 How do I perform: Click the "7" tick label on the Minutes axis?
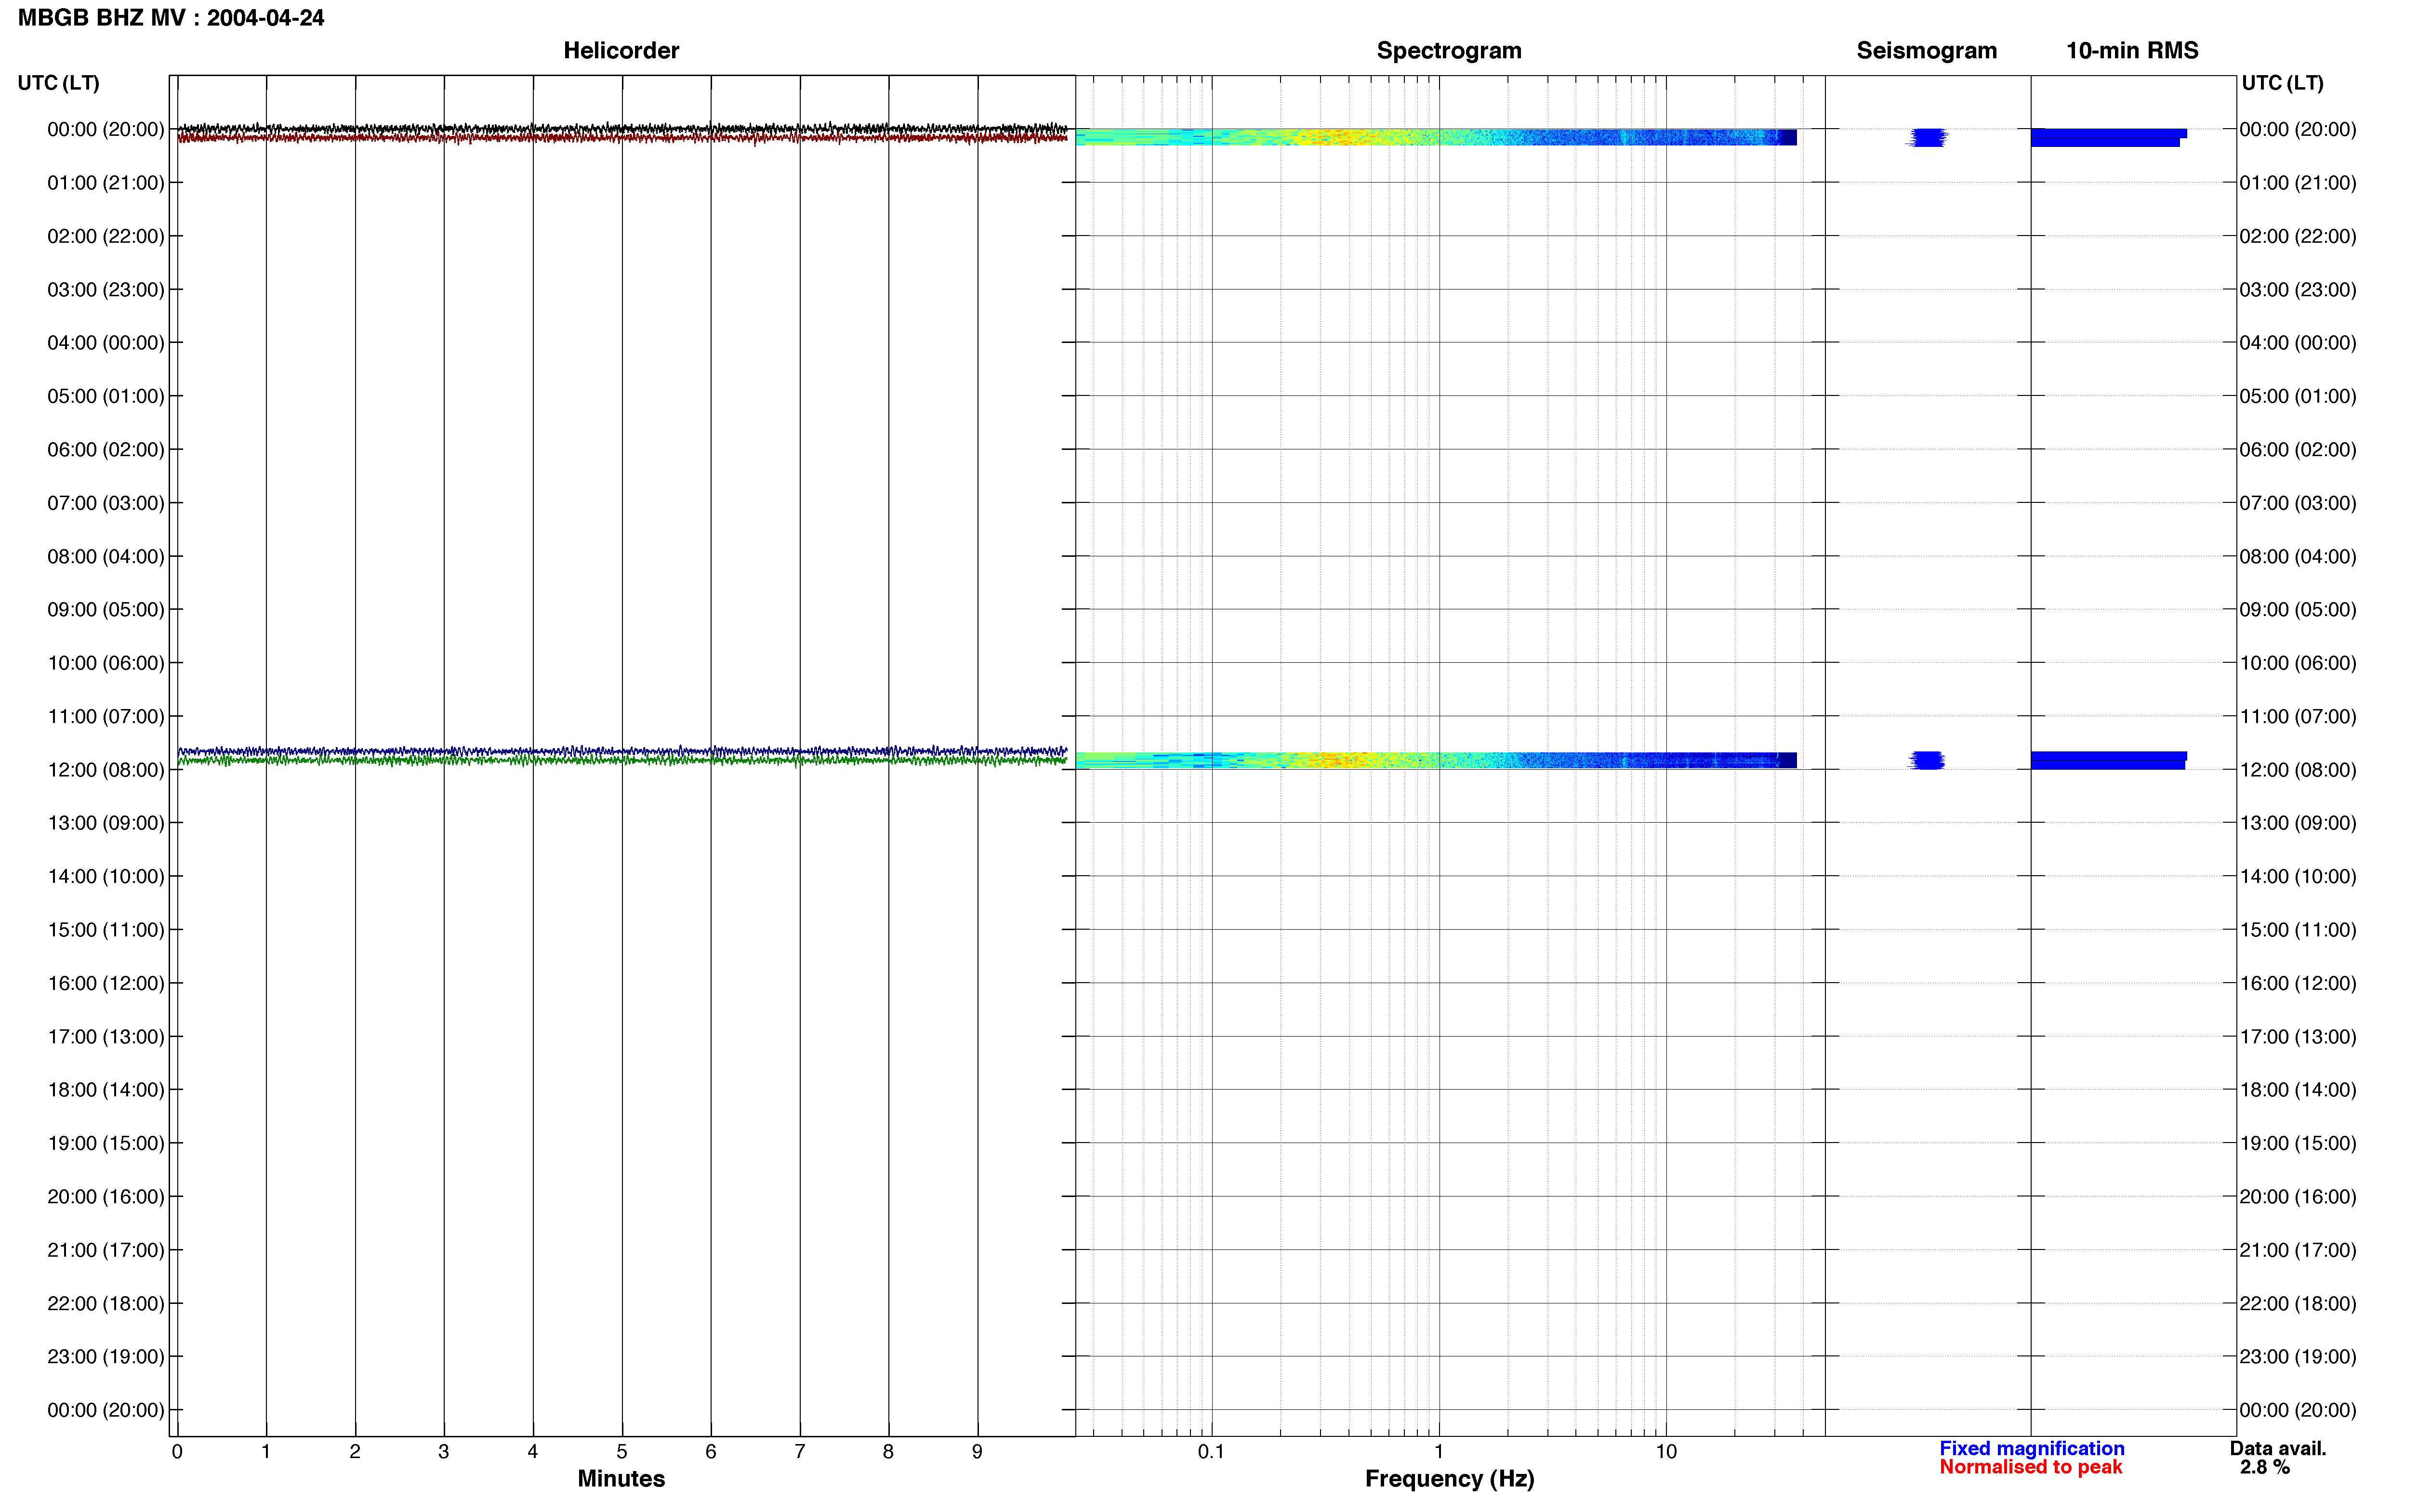coord(800,1452)
